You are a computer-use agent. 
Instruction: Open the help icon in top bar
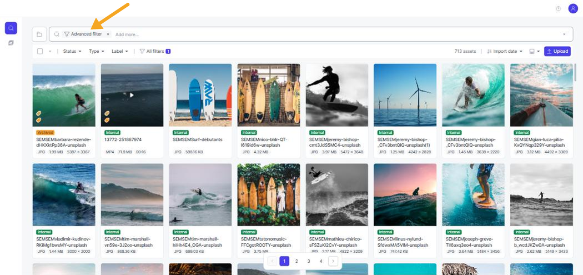coord(558,8)
